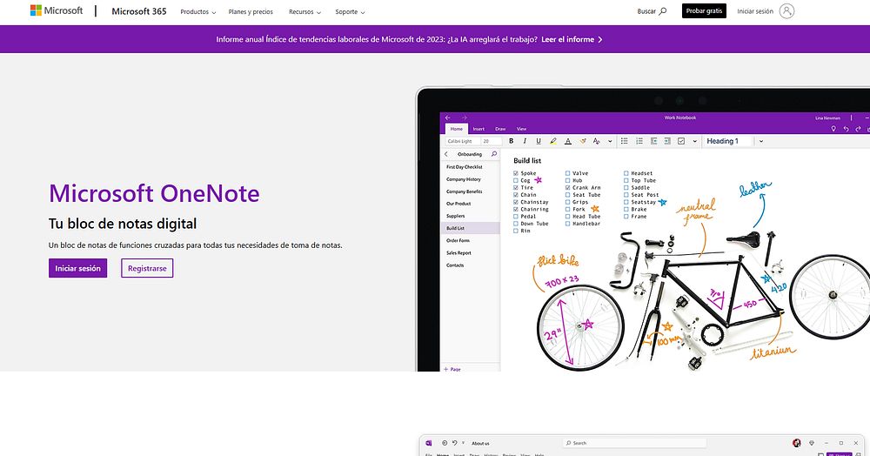
Task: Expand the chevron after text styles icon
Action: (610, 141)
